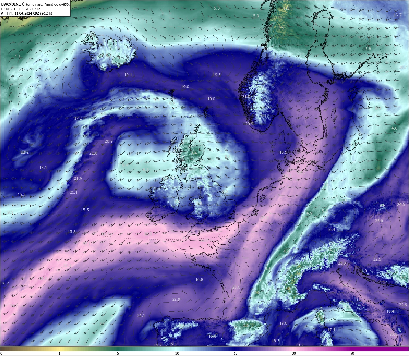This screenshot has height=356, width=409.
Task: Click the map value 17.2
Action: pyautogui.click(x=78, y=118)
